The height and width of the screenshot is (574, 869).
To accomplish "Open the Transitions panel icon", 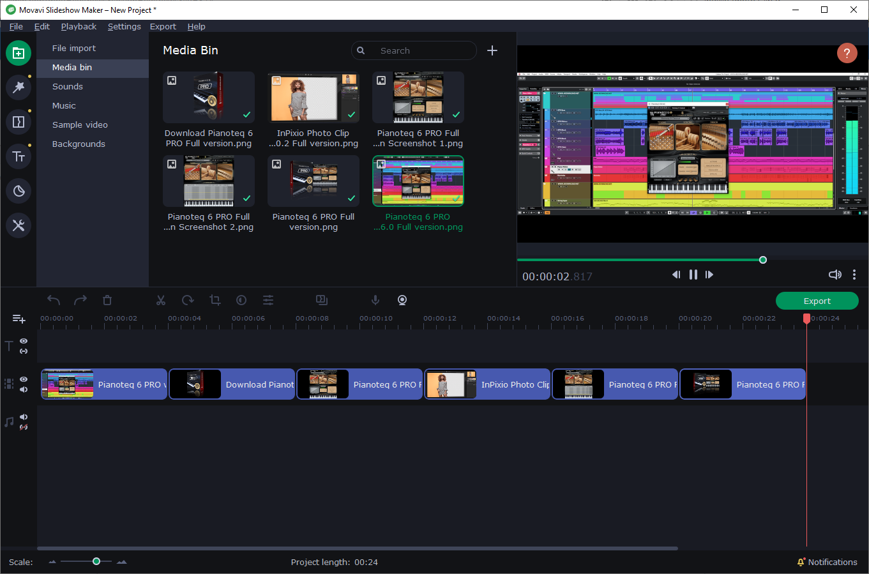I will coord(19,122).
